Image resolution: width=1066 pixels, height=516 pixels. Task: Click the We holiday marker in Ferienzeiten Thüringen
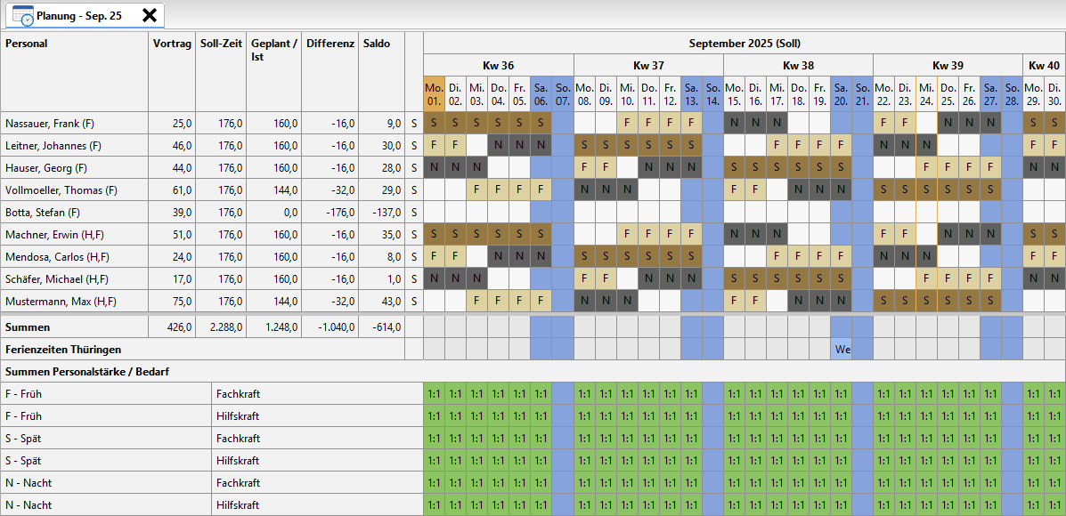click(x=842, y=350)
